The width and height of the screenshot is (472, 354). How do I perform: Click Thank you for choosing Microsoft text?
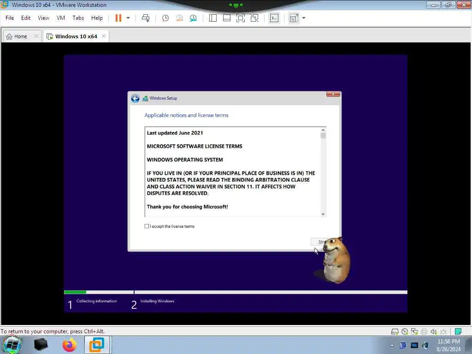[x=187, y=207]
